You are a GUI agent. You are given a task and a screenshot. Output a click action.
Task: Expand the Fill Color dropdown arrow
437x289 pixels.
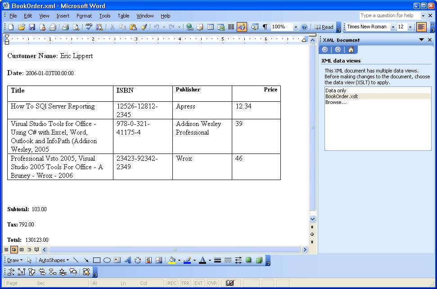(179, 260)
